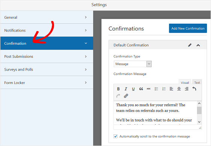Apply underline formatting in the message editor
The height and width of the screenshot is (146, 211).
pyautogui.click(x=133, y=89)
